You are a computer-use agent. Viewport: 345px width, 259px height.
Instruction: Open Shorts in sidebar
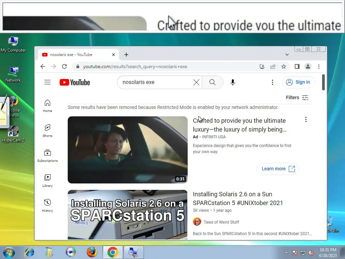pyautogui.click(x=48, y=131)
